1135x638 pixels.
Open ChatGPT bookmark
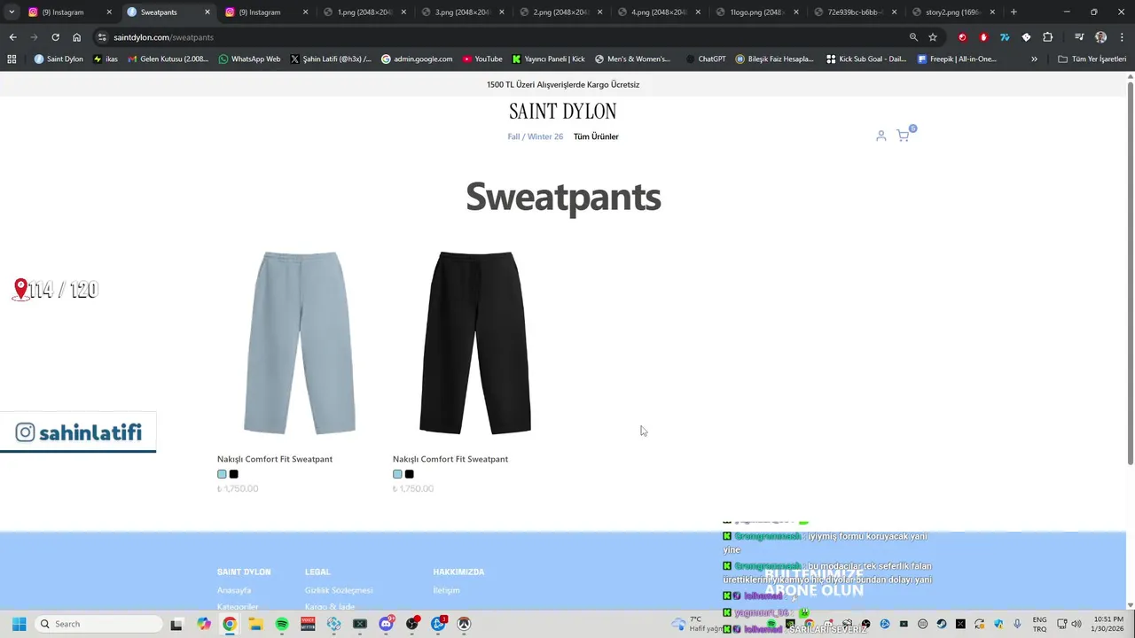pyautogui.click(x=706, y=59)
